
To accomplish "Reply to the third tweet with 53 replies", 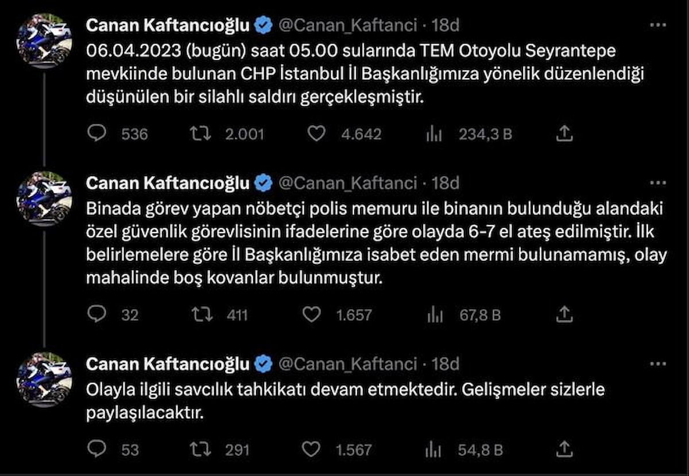I will 97,449.
